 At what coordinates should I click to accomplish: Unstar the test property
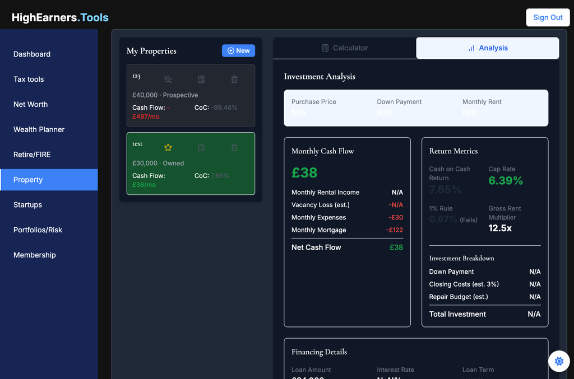pyautogui.click(x=168, y=148)
